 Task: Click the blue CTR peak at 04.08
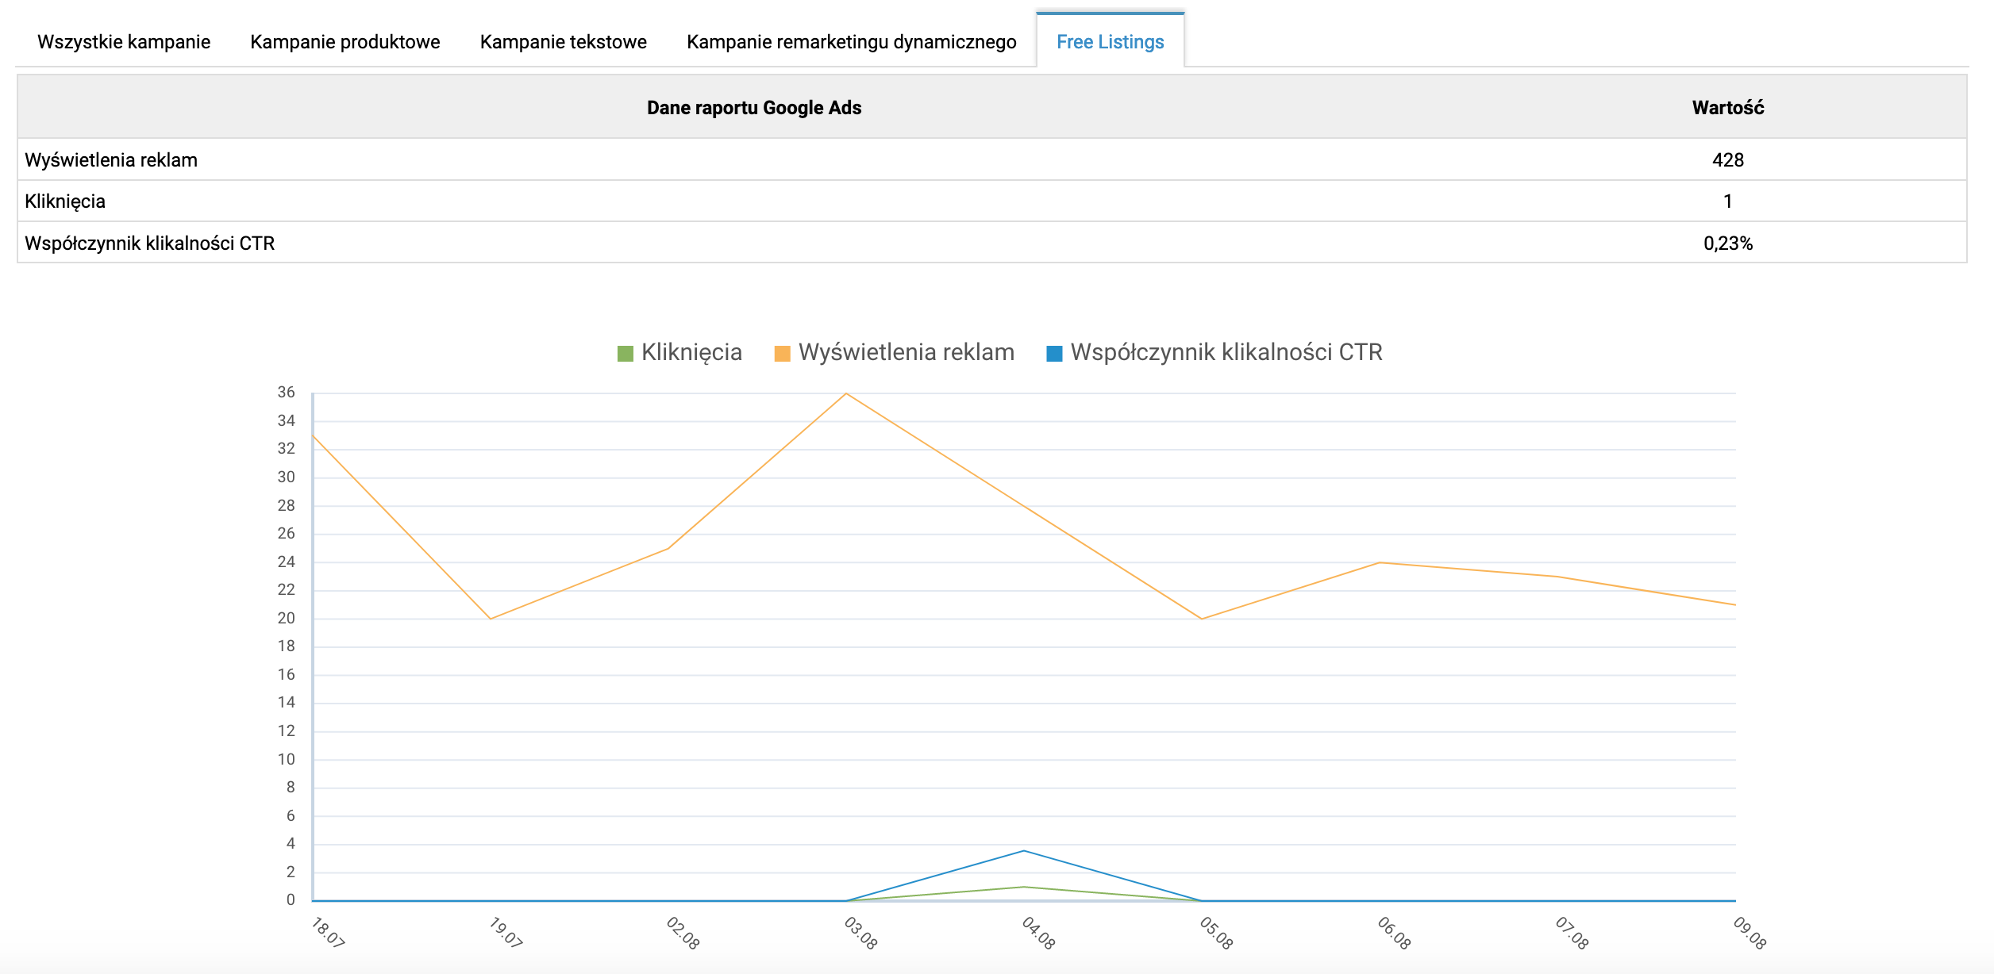point(1024,851)
